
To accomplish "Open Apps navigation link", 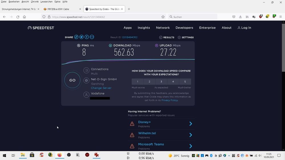I will tap(128, 28).
